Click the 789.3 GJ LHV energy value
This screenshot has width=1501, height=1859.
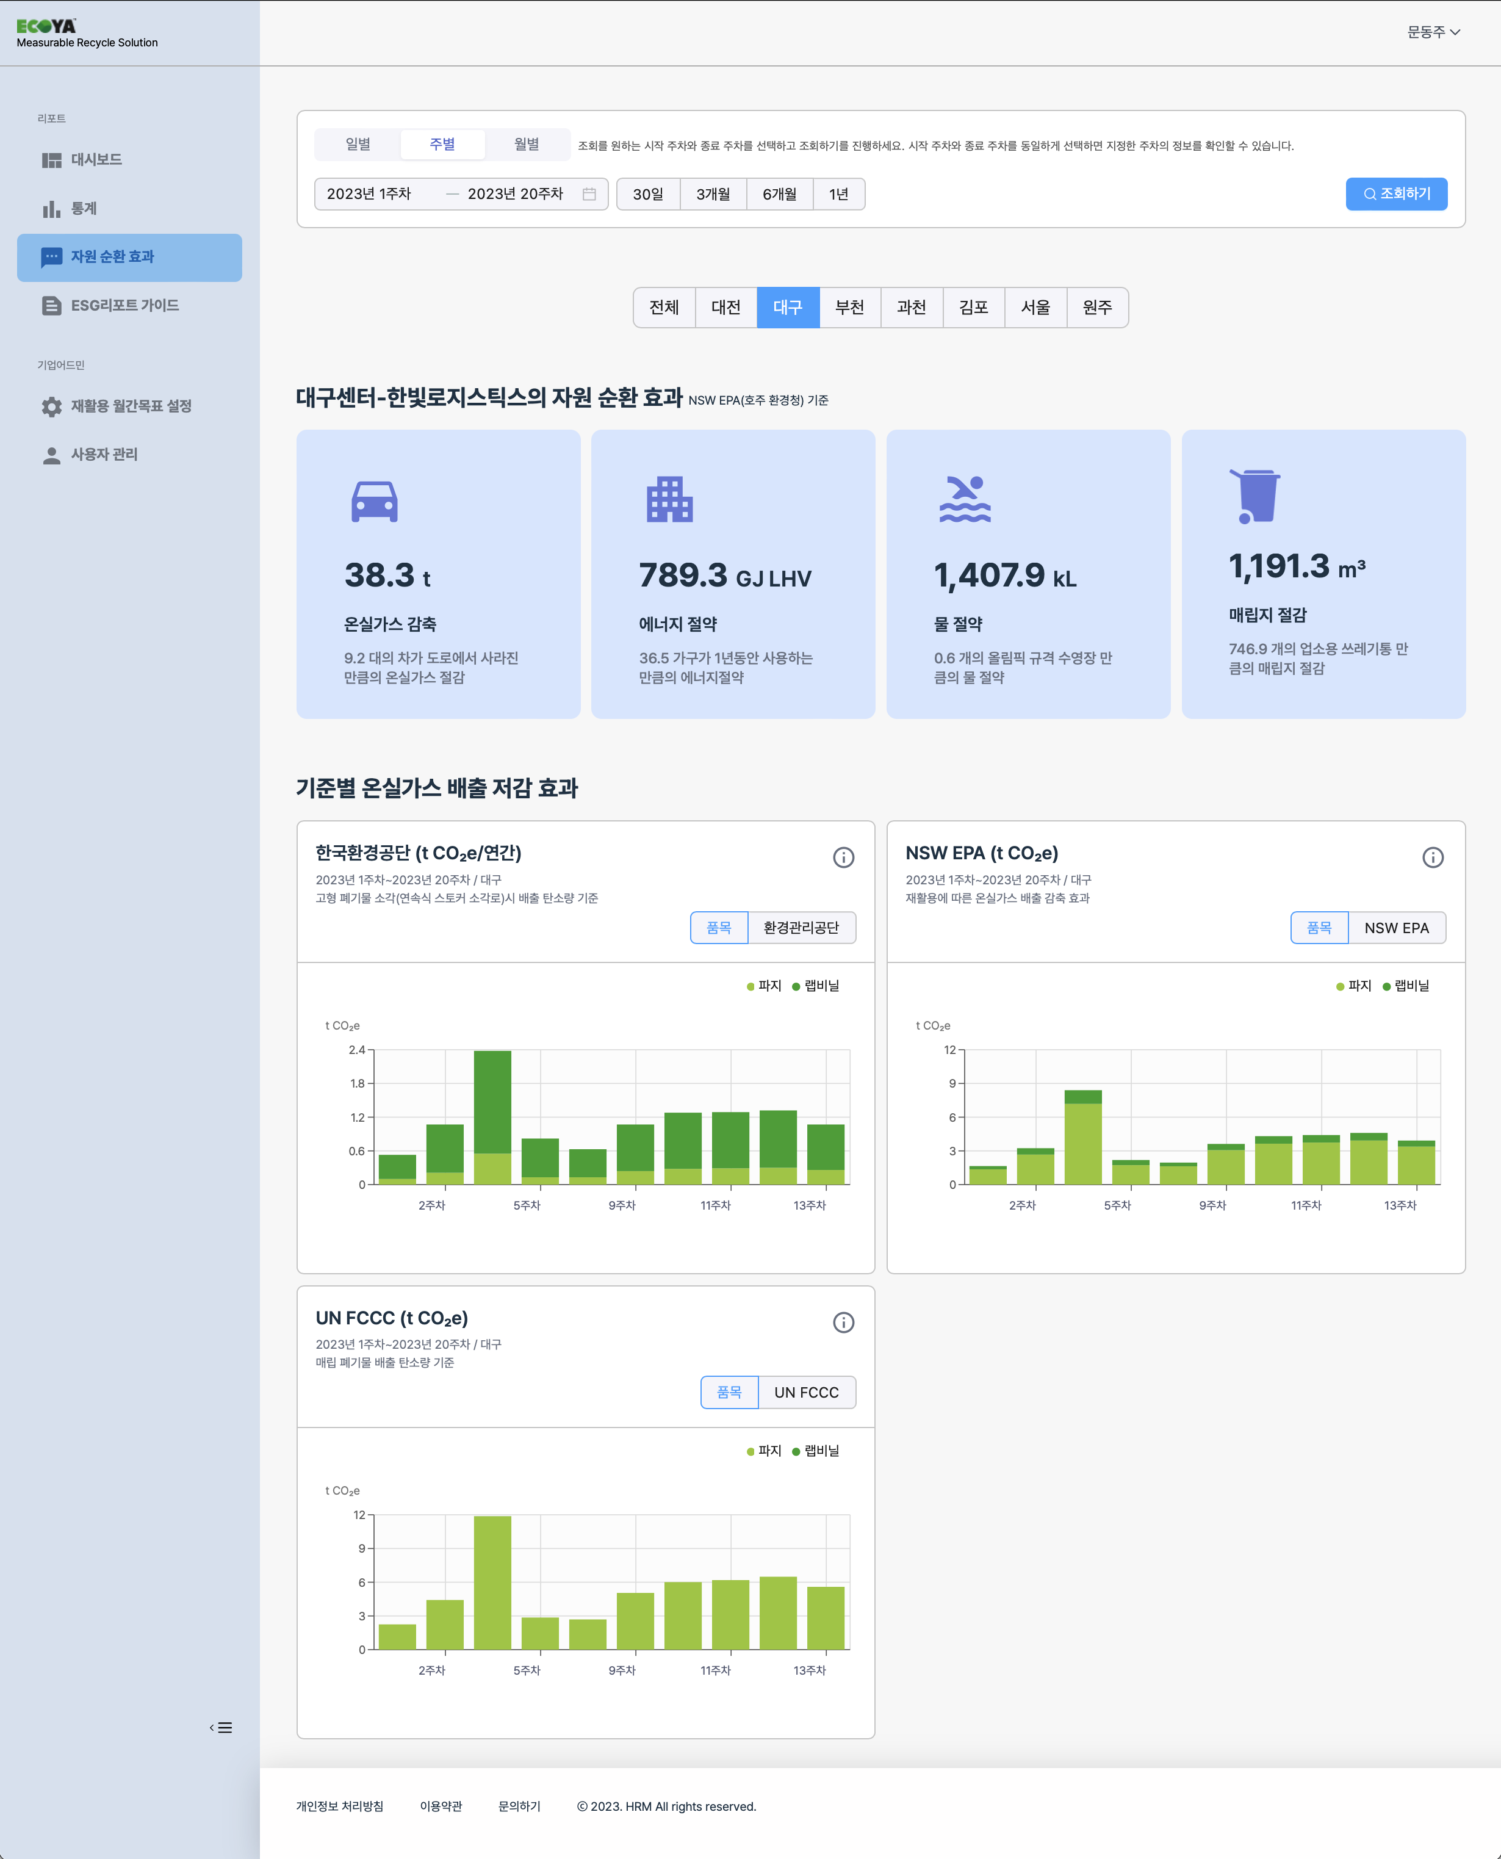[725, 576]
